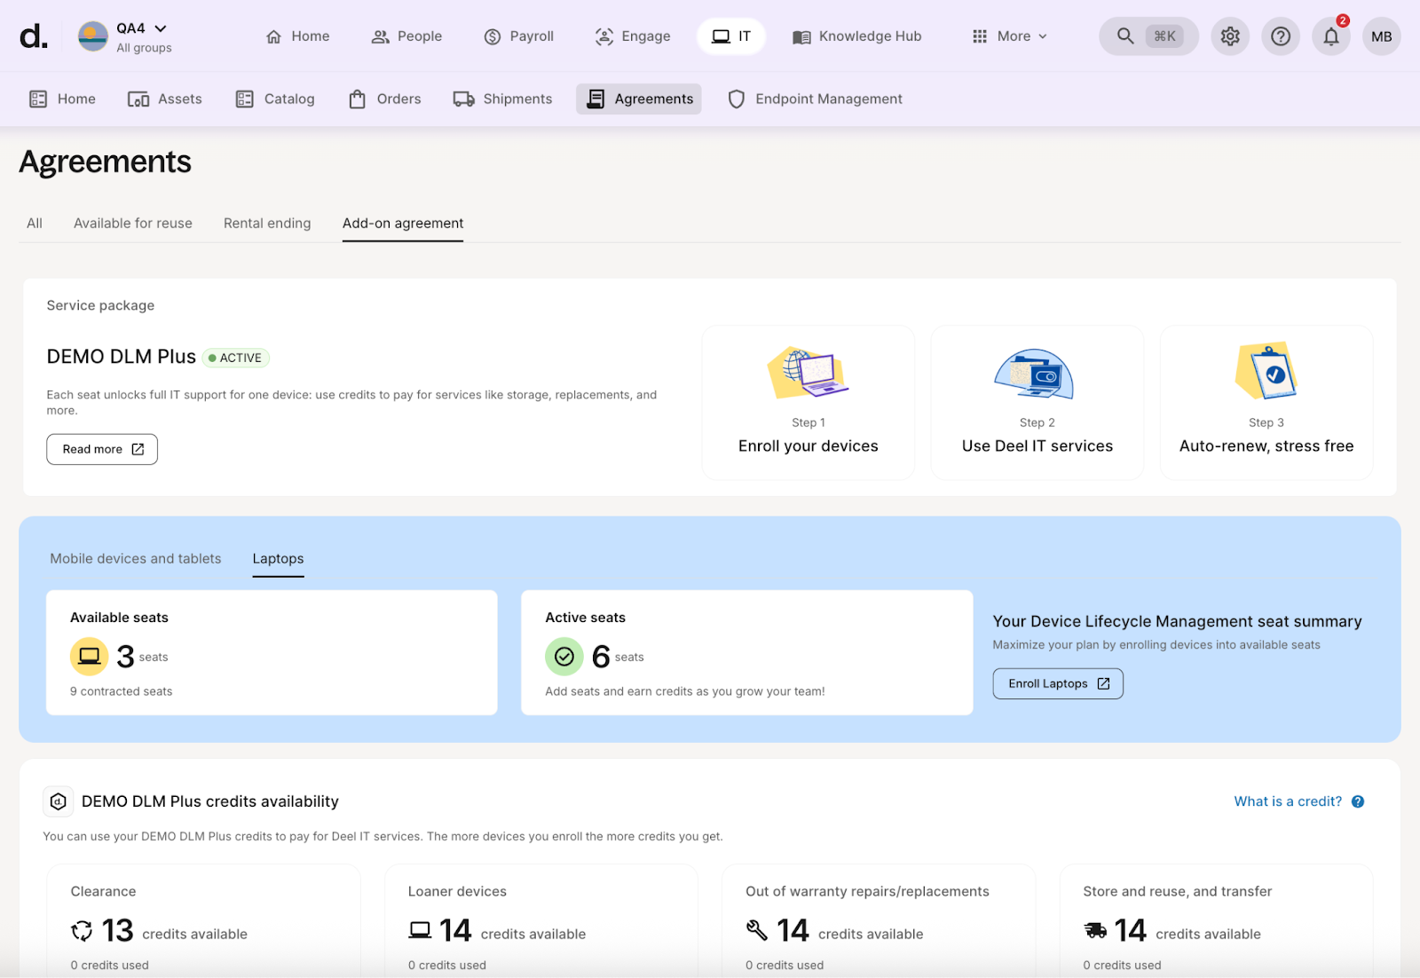Select the Rental ending tab
The height and width of the screenshot is (978, 1420).
[x=267, y=224]
